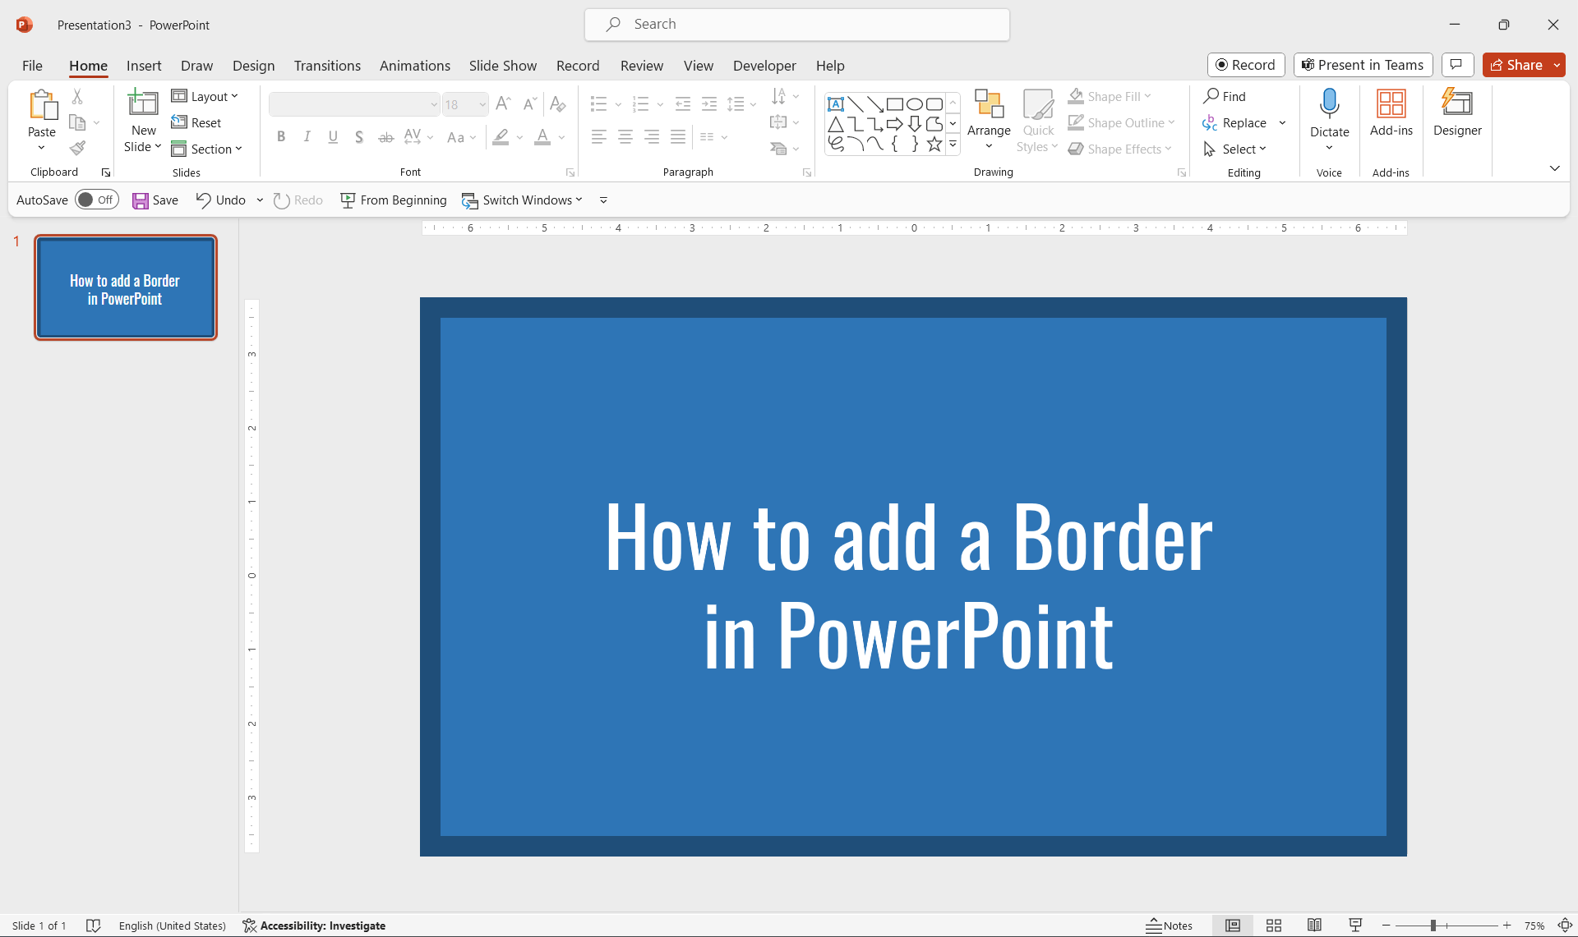Viewport: 1578px width, 937px height.
Task: Insert a Text Box shape
Action: (836, 104)
